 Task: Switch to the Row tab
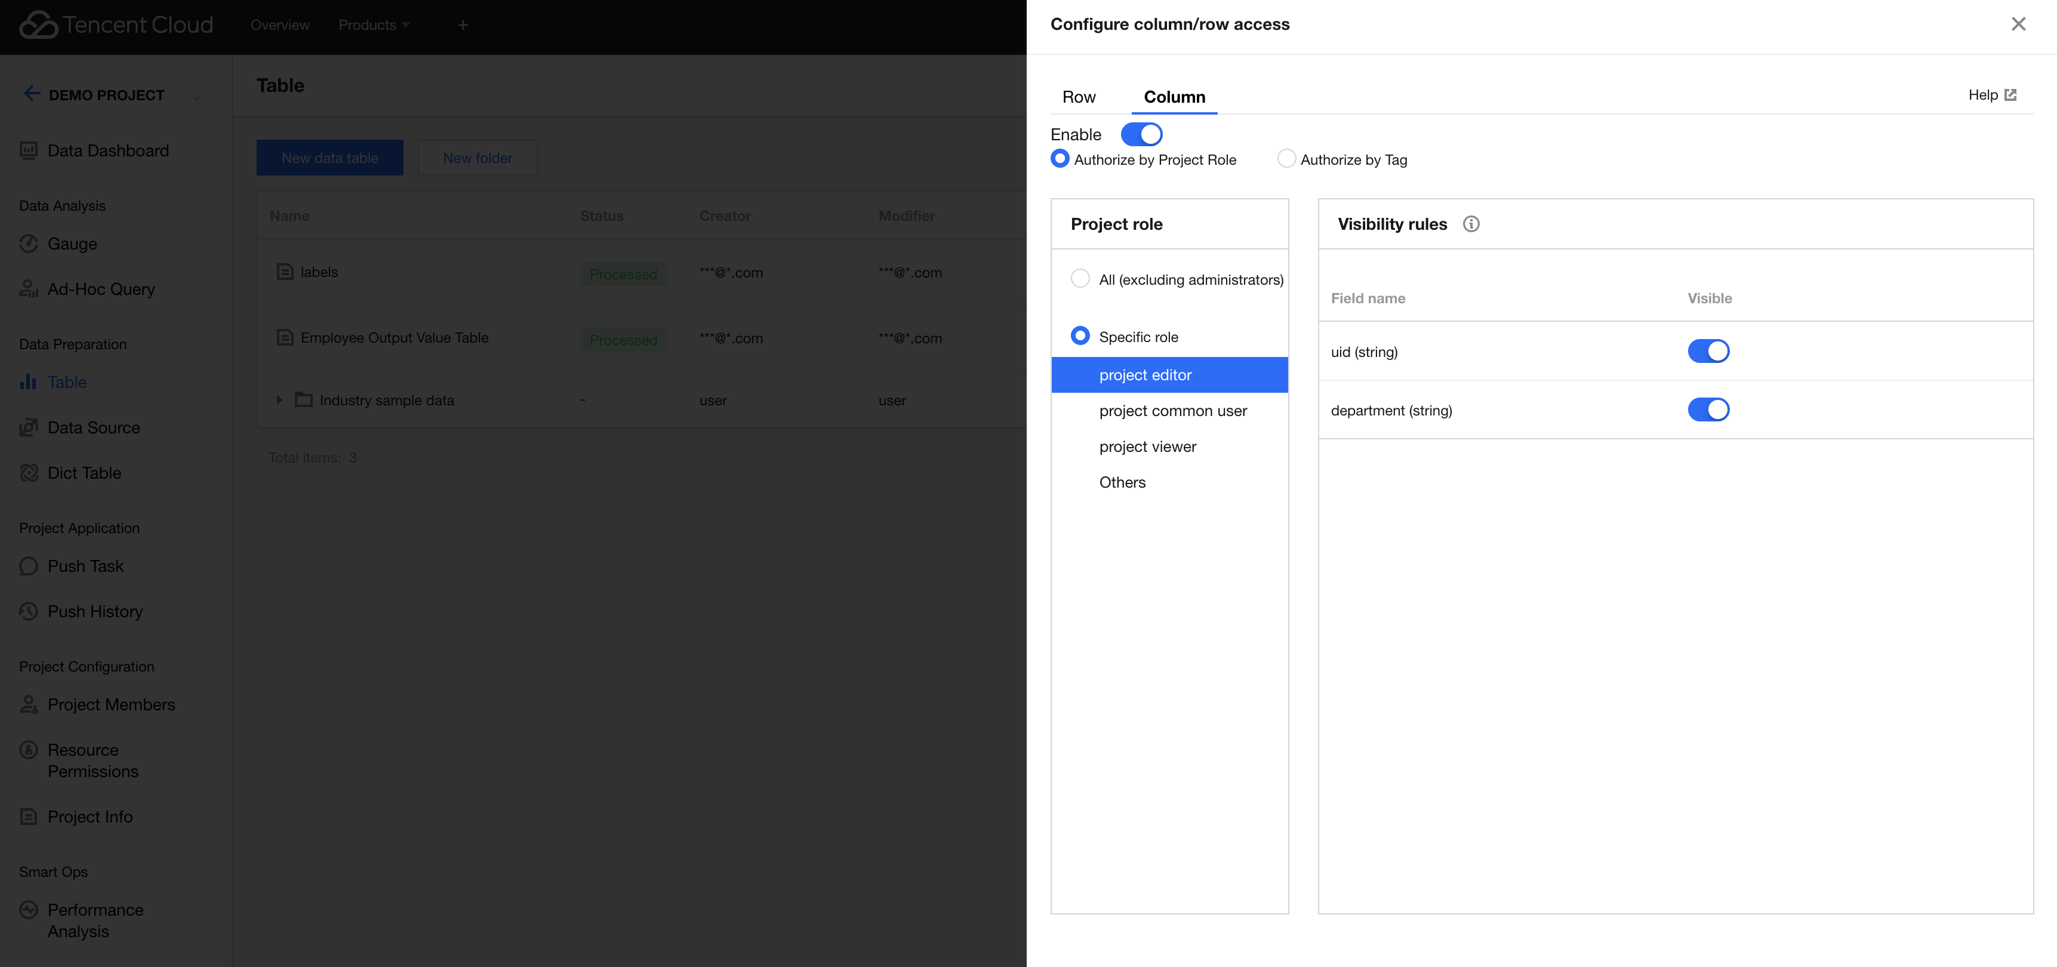(1079, 97)
